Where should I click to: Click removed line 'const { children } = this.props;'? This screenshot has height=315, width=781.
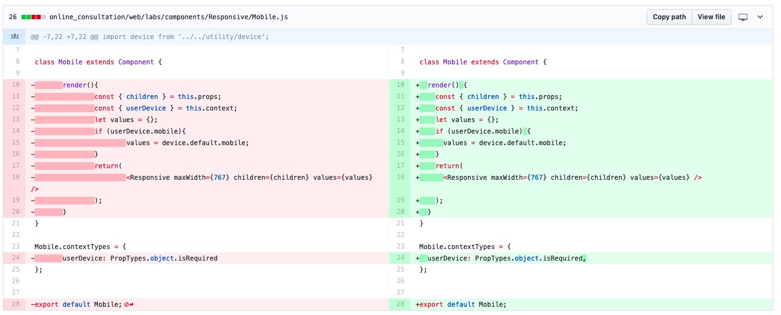pos(207,96)
